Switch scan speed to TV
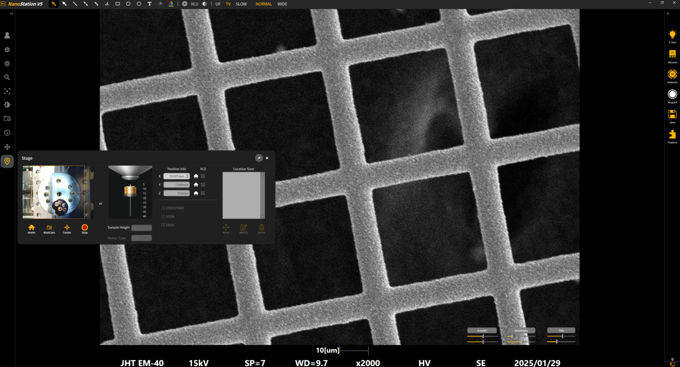680x367 pixels. point(228,4)
